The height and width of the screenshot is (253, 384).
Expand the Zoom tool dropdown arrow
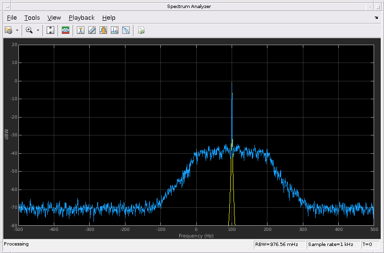tap(38, 31)
